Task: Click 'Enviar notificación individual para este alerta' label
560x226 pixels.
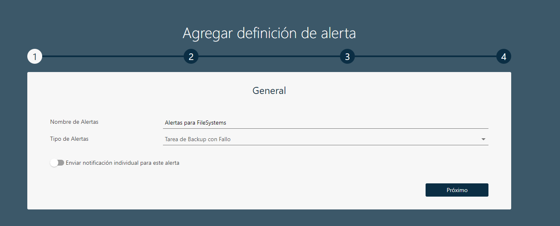Action: [x=122, y=163]
